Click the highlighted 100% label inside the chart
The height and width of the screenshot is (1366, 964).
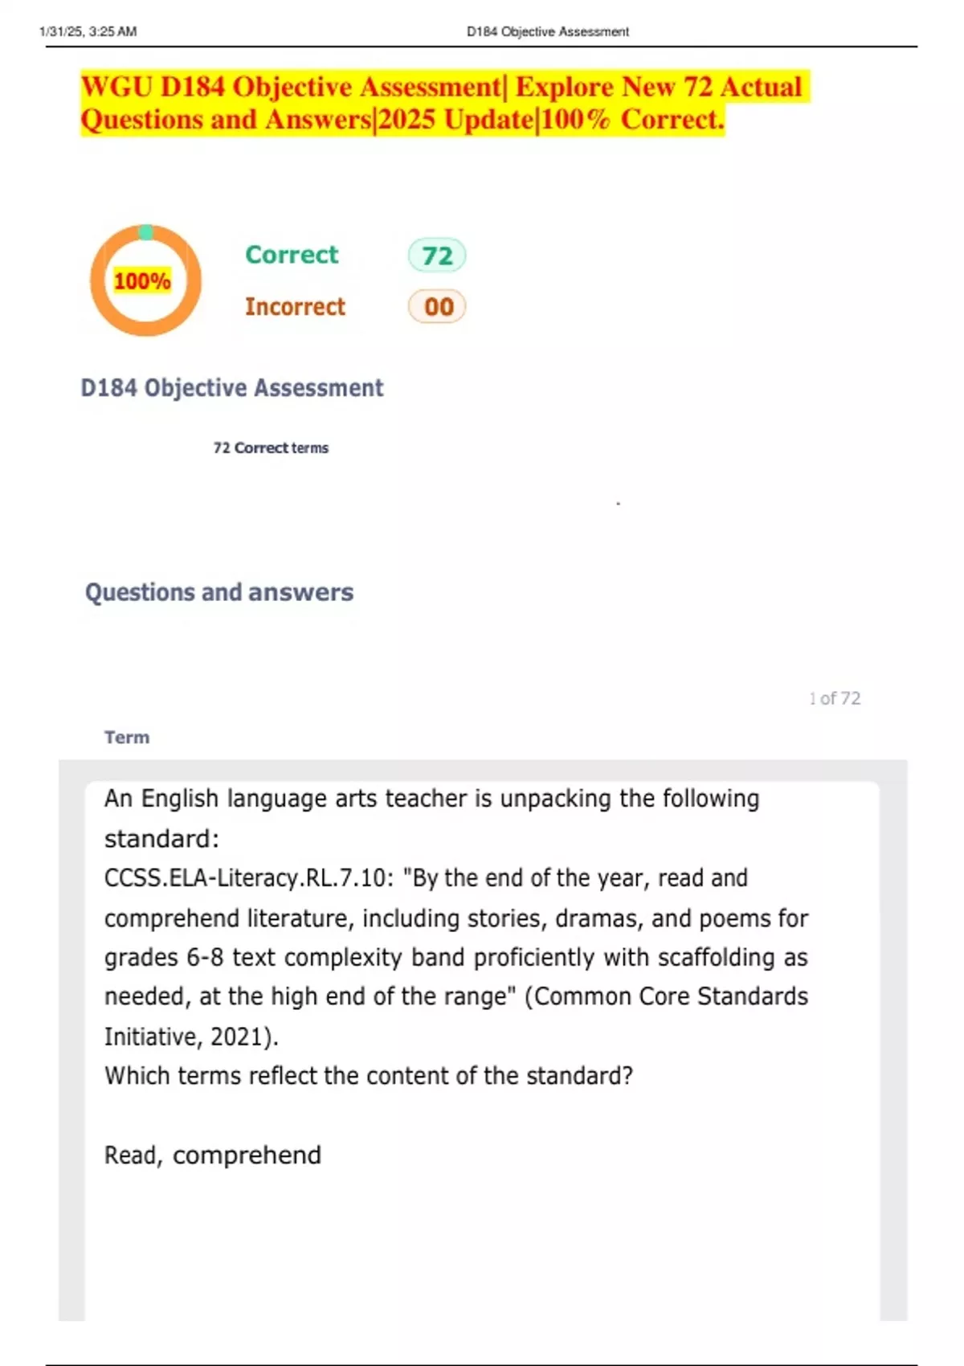pos(142,281)
